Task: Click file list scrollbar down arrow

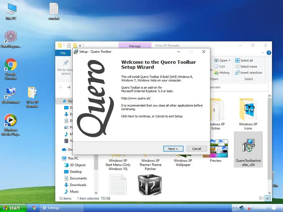Action: coord(269,193)
